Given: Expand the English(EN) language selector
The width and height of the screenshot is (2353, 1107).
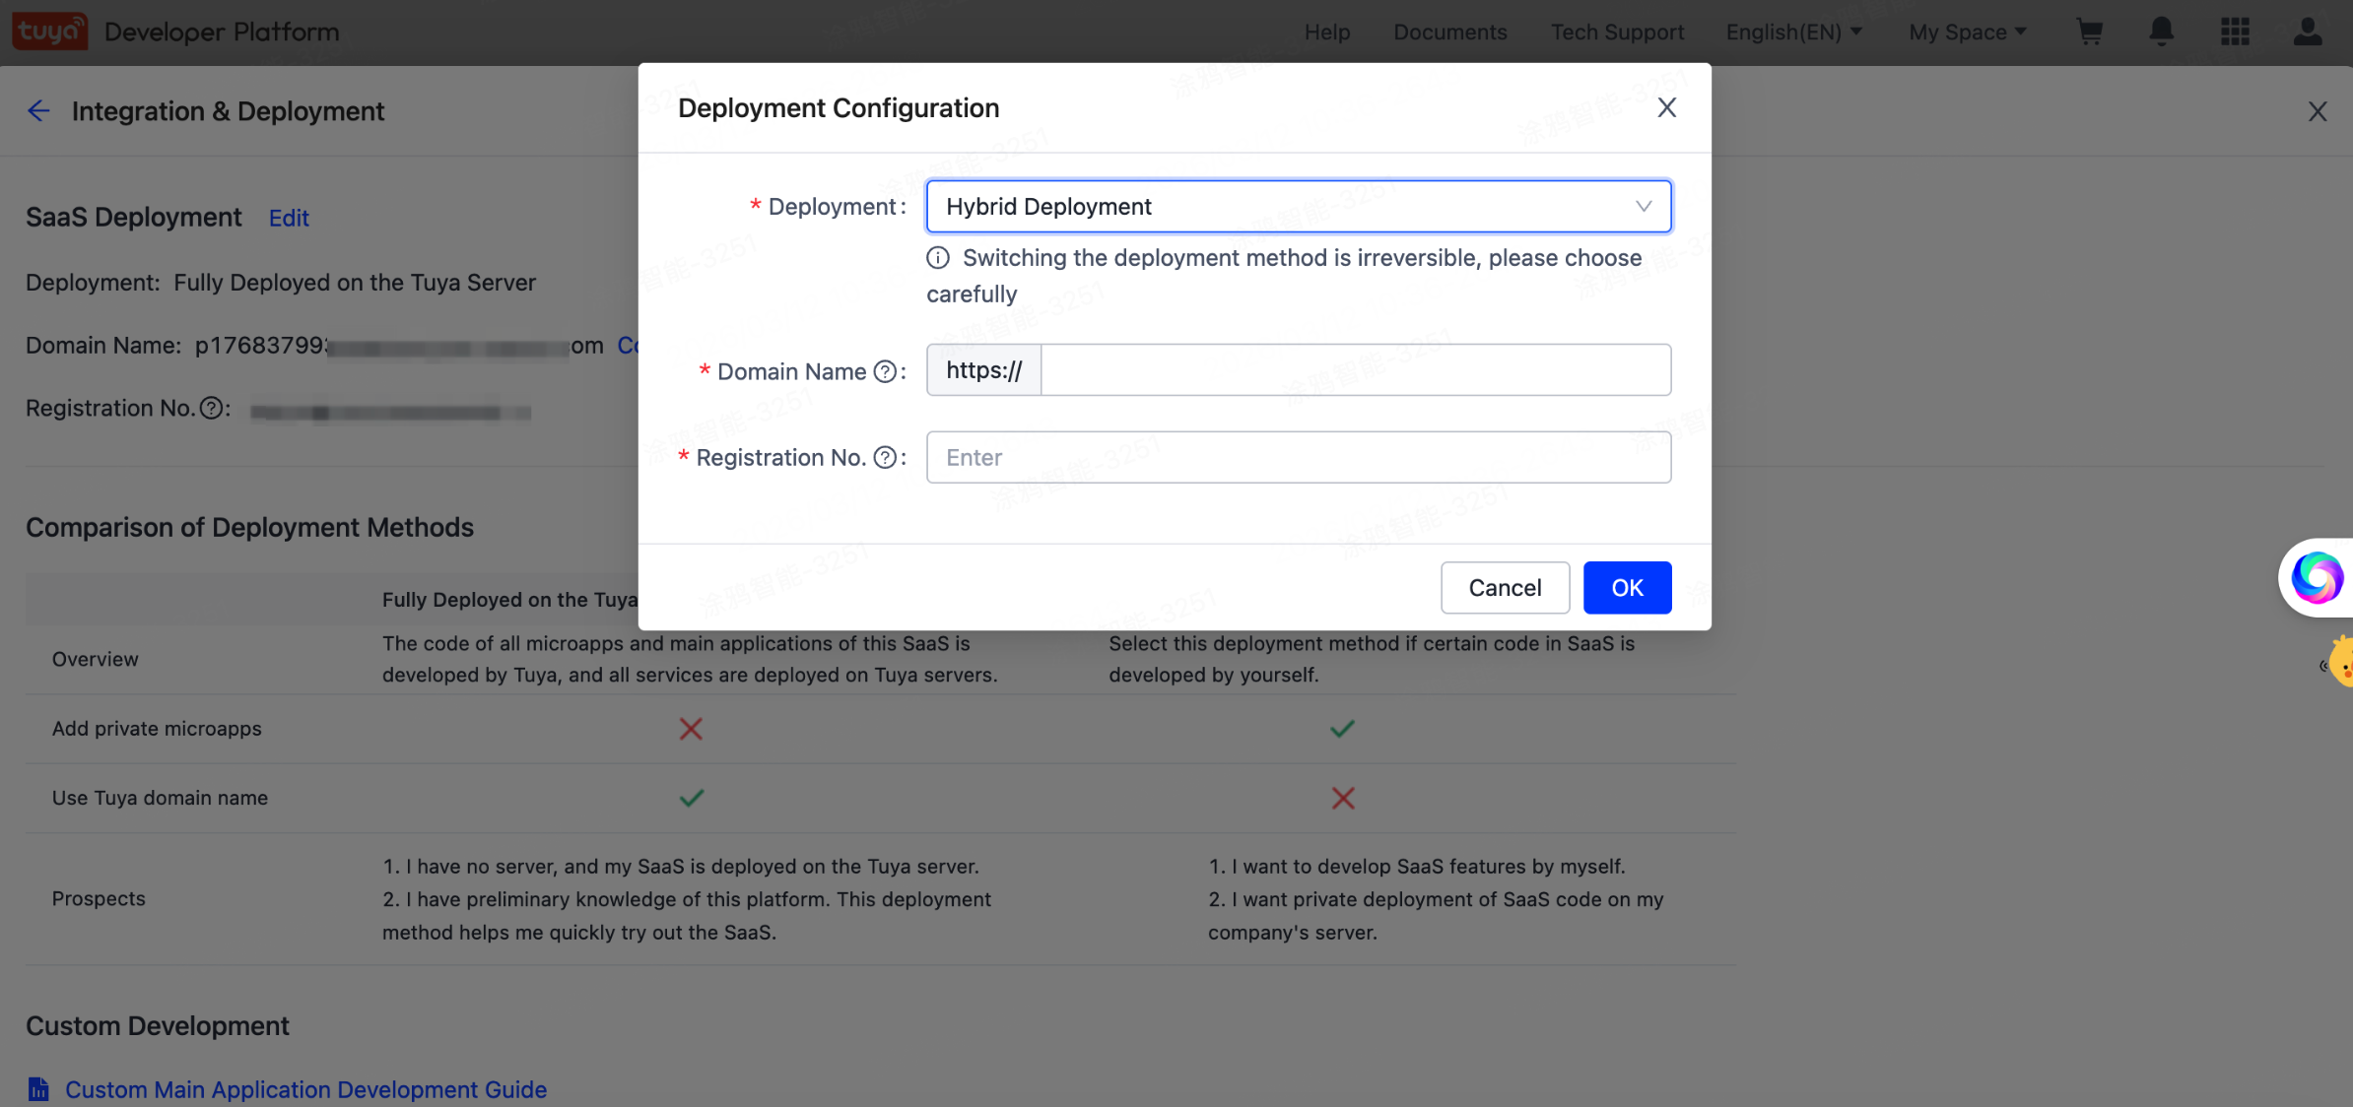Looking at the screenshot, I should [x=1793, y=33].
